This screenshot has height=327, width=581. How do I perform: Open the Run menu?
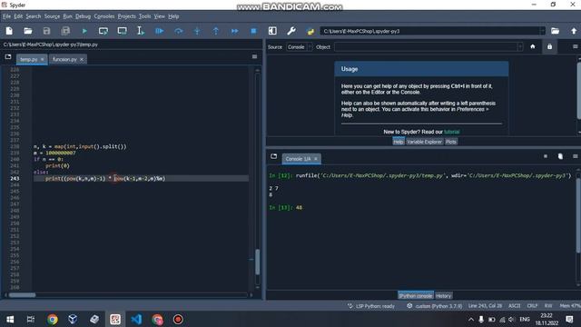(67, 16)
